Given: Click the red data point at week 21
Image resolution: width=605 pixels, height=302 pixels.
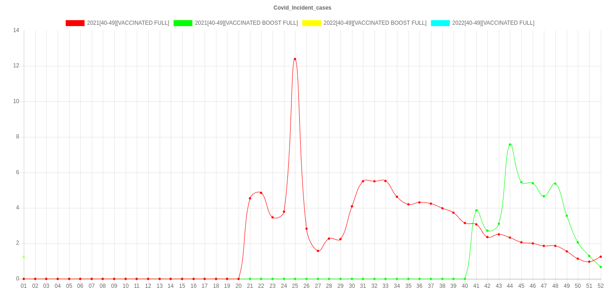Looking at the screenshot, I should 250,198.
